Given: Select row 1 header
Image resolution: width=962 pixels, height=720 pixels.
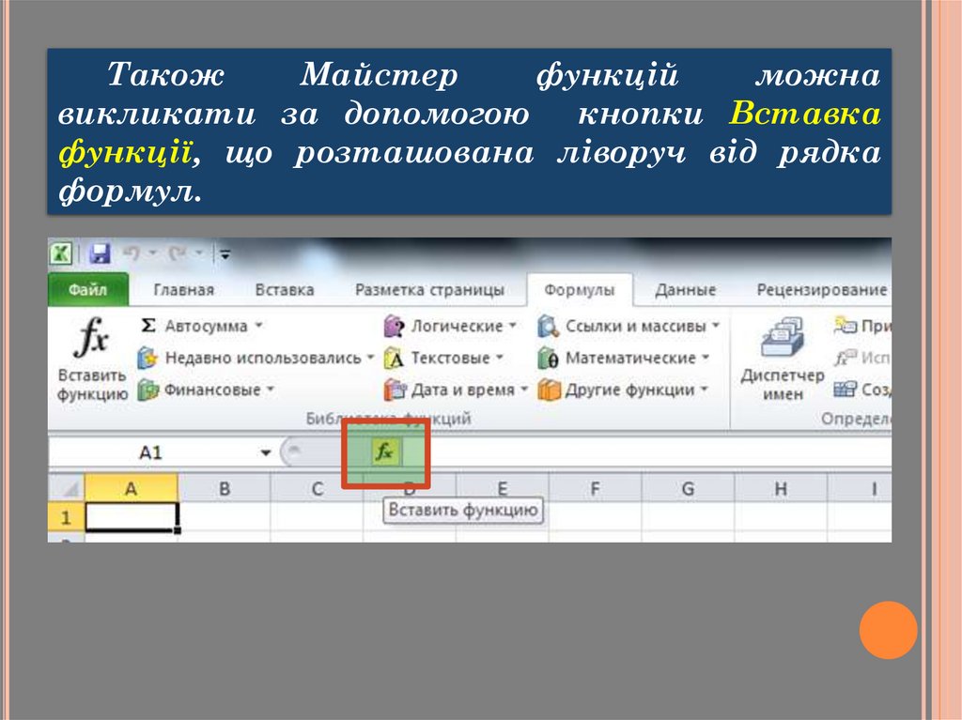Looking at the screenshot, I should (x=66, y=517).
